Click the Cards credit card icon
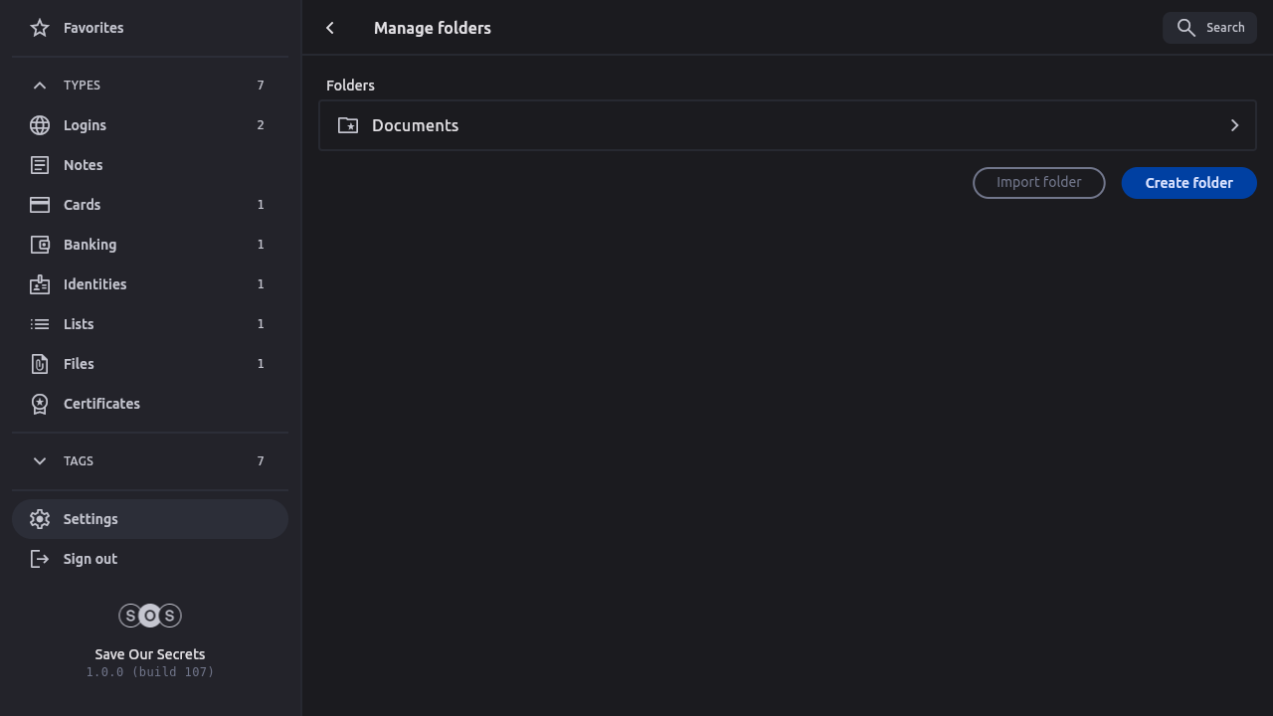This screenshot has height=716, width=1273. point(40,205)
